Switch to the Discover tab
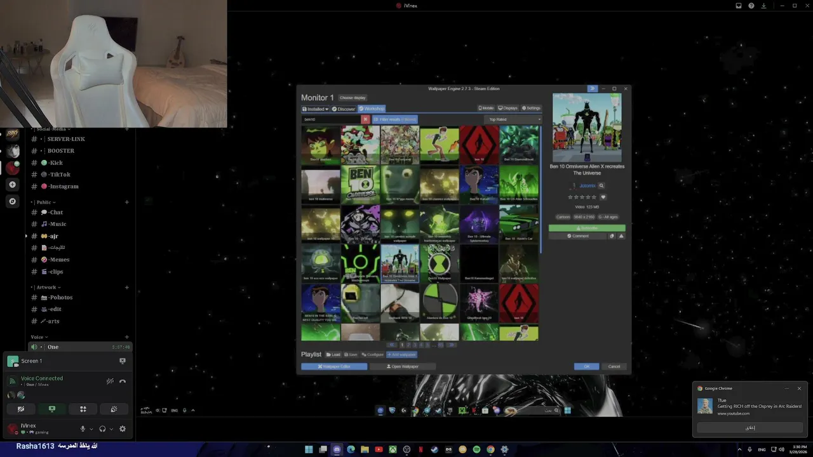The image size is (813, 457). tap(344, 109)
